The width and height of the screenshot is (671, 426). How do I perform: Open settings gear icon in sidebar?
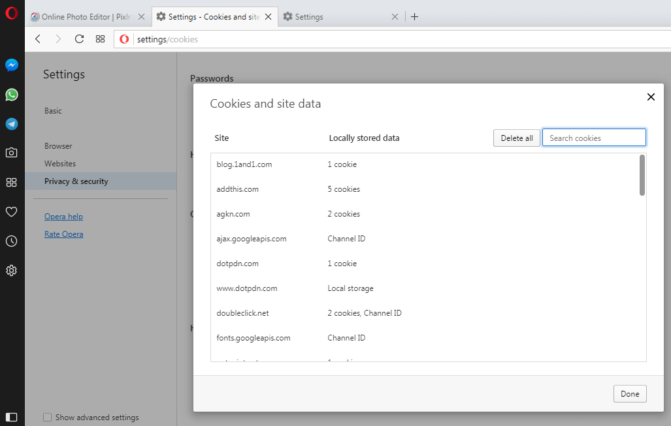tap(12, 271)
